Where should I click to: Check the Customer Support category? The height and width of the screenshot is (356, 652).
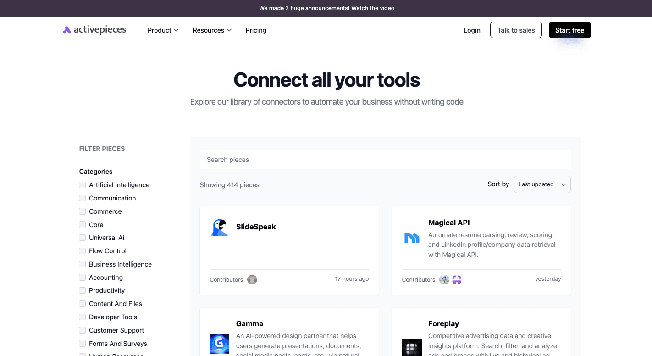tap(83, 330)
